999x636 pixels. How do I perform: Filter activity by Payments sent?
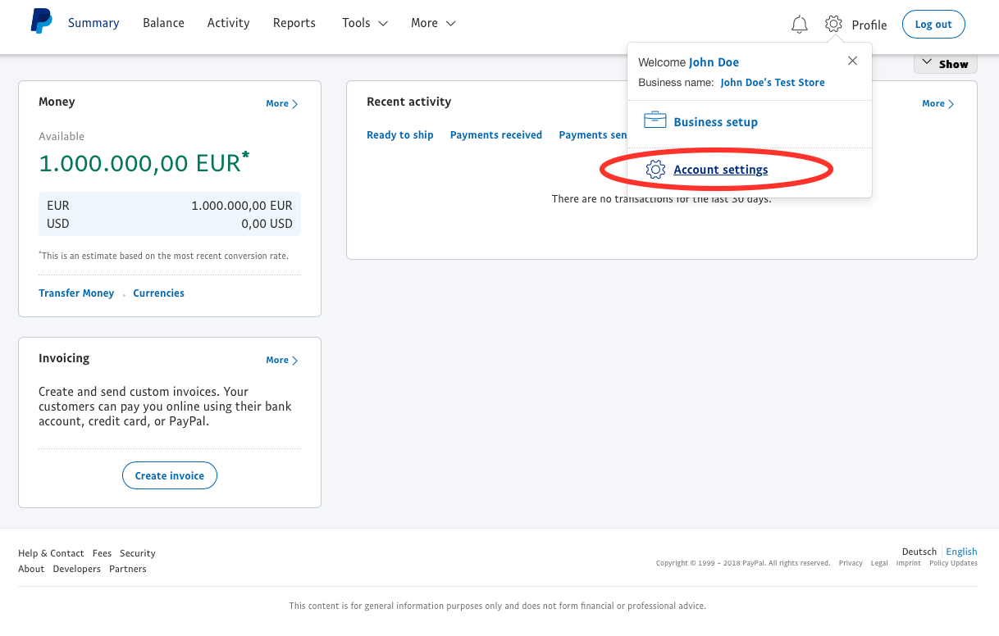point(593,135)
